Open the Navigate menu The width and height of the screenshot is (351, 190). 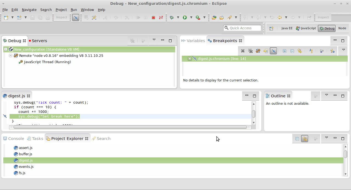29,10
